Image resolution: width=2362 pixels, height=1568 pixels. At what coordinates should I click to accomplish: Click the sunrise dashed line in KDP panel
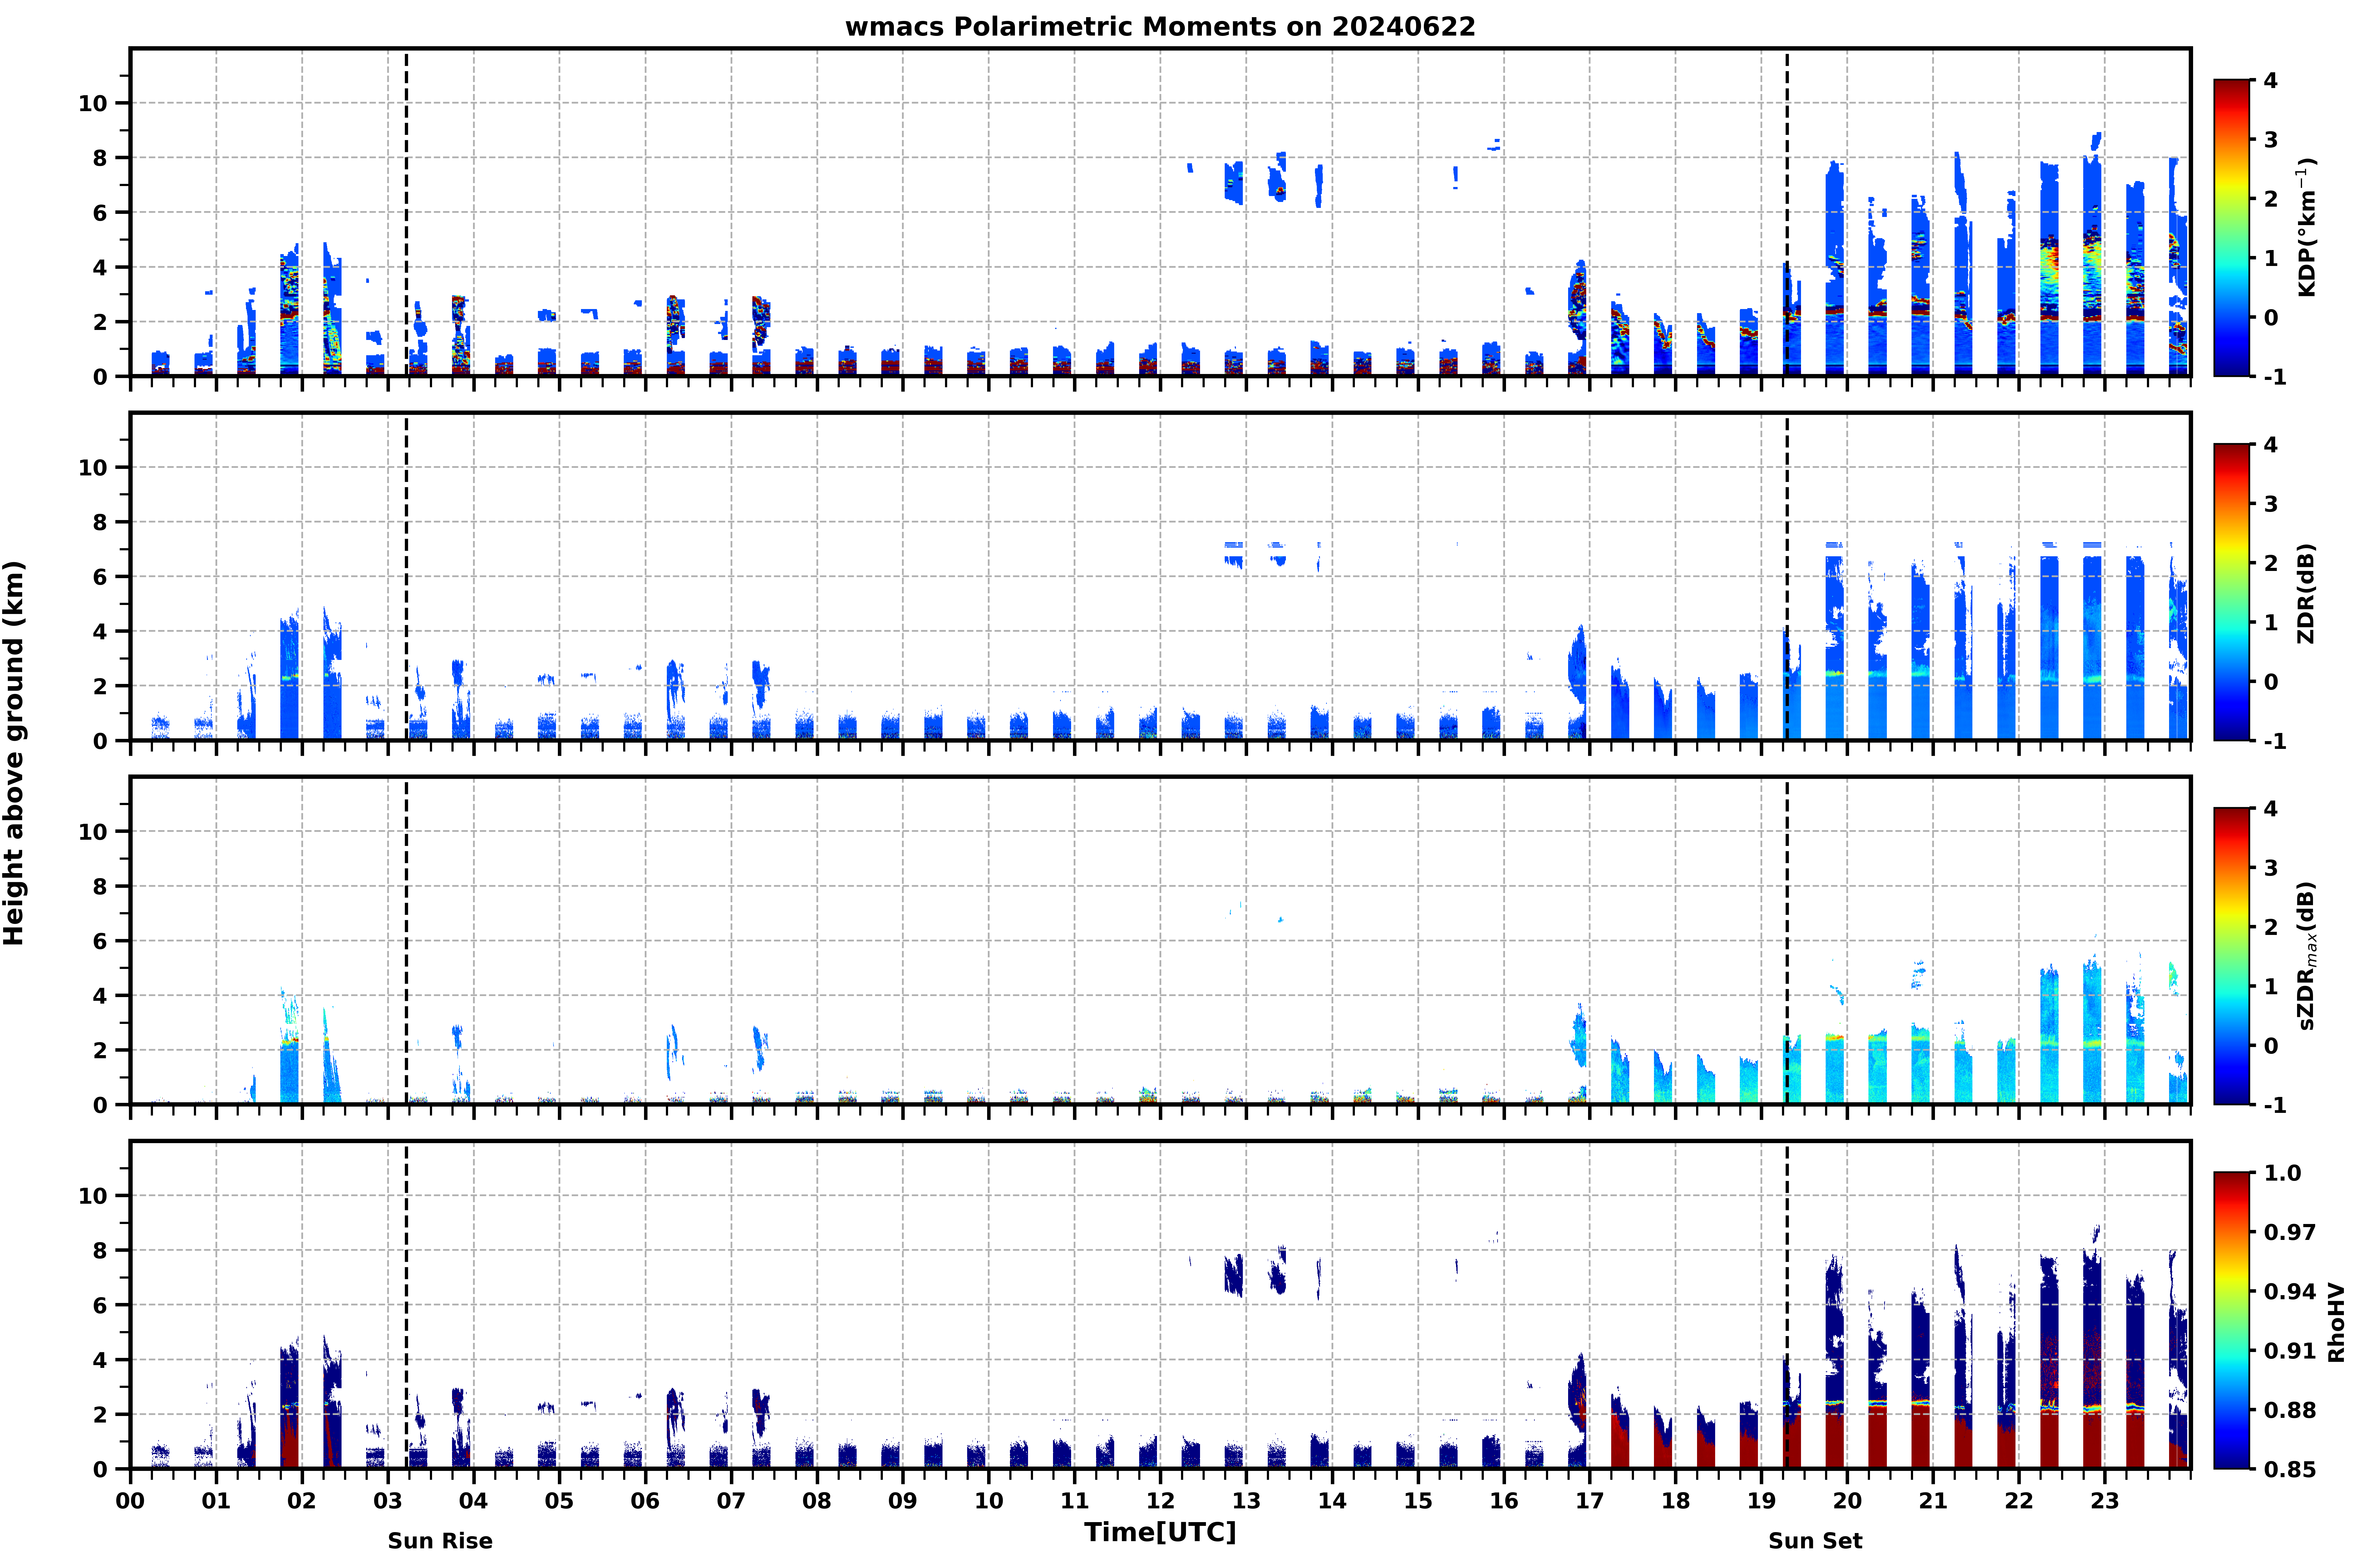(x=406, y=212)
